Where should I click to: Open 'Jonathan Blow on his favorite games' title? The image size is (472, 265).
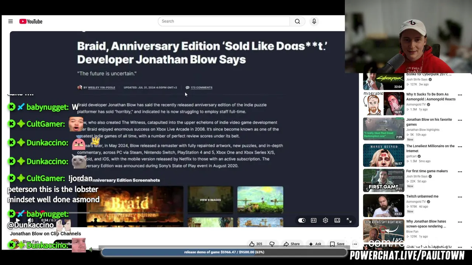tap(429, 122)
